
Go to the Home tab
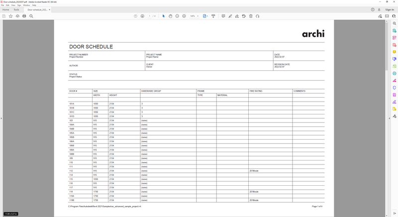[6, 9]
